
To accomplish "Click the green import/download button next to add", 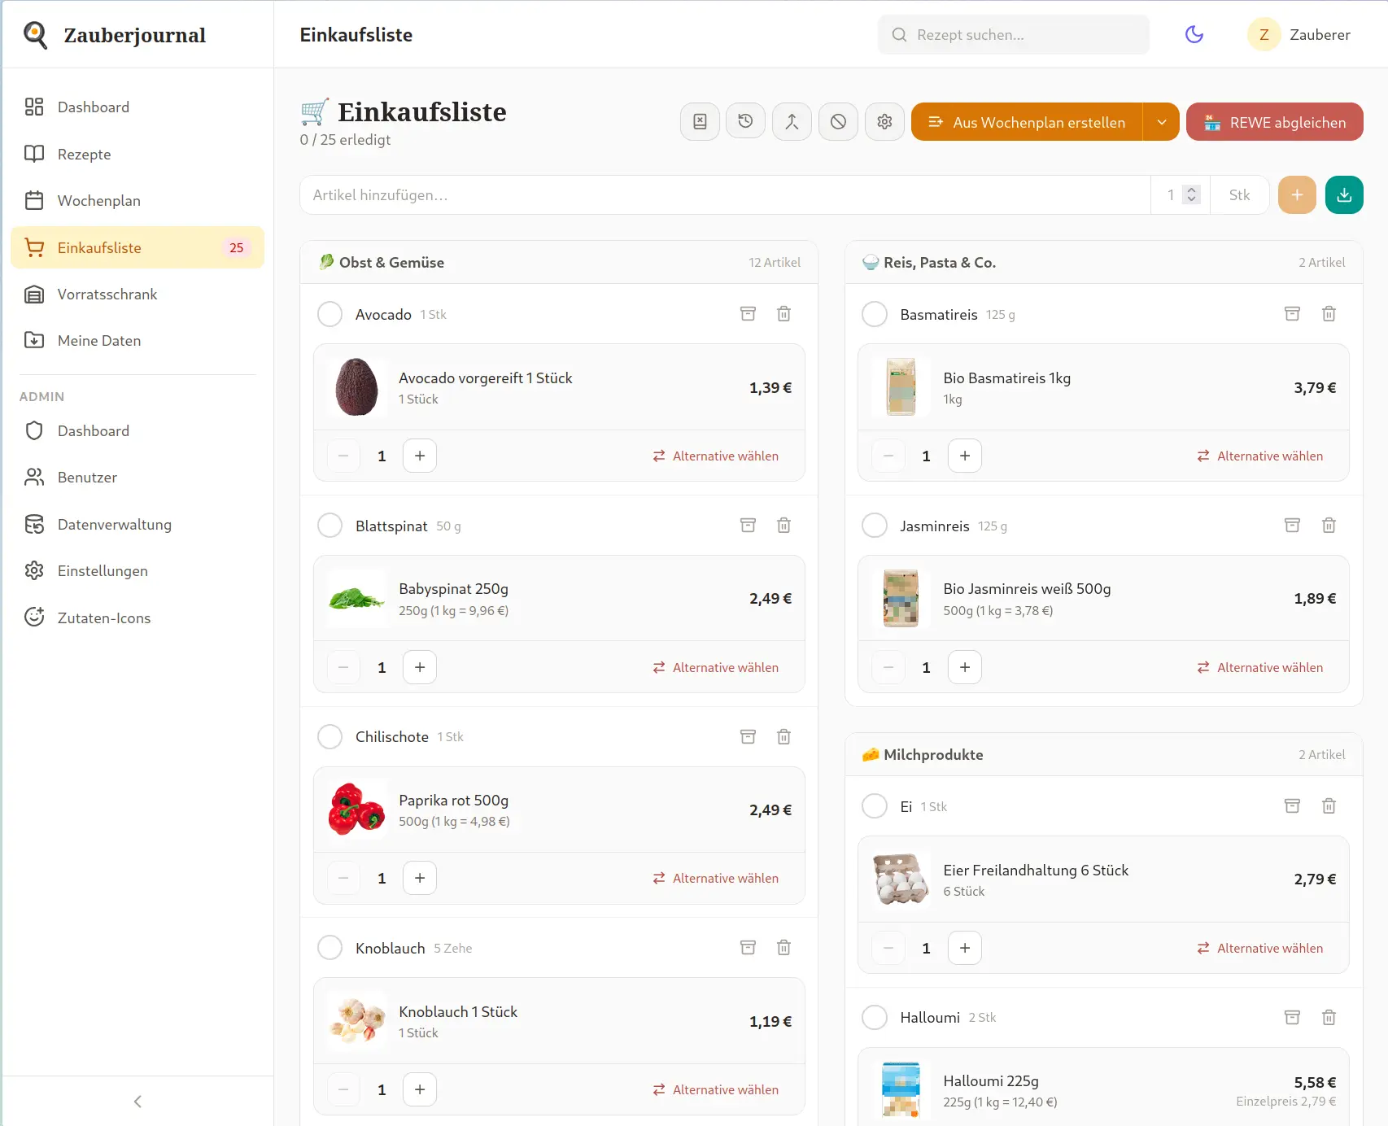I will click(x=1344, y=194).
